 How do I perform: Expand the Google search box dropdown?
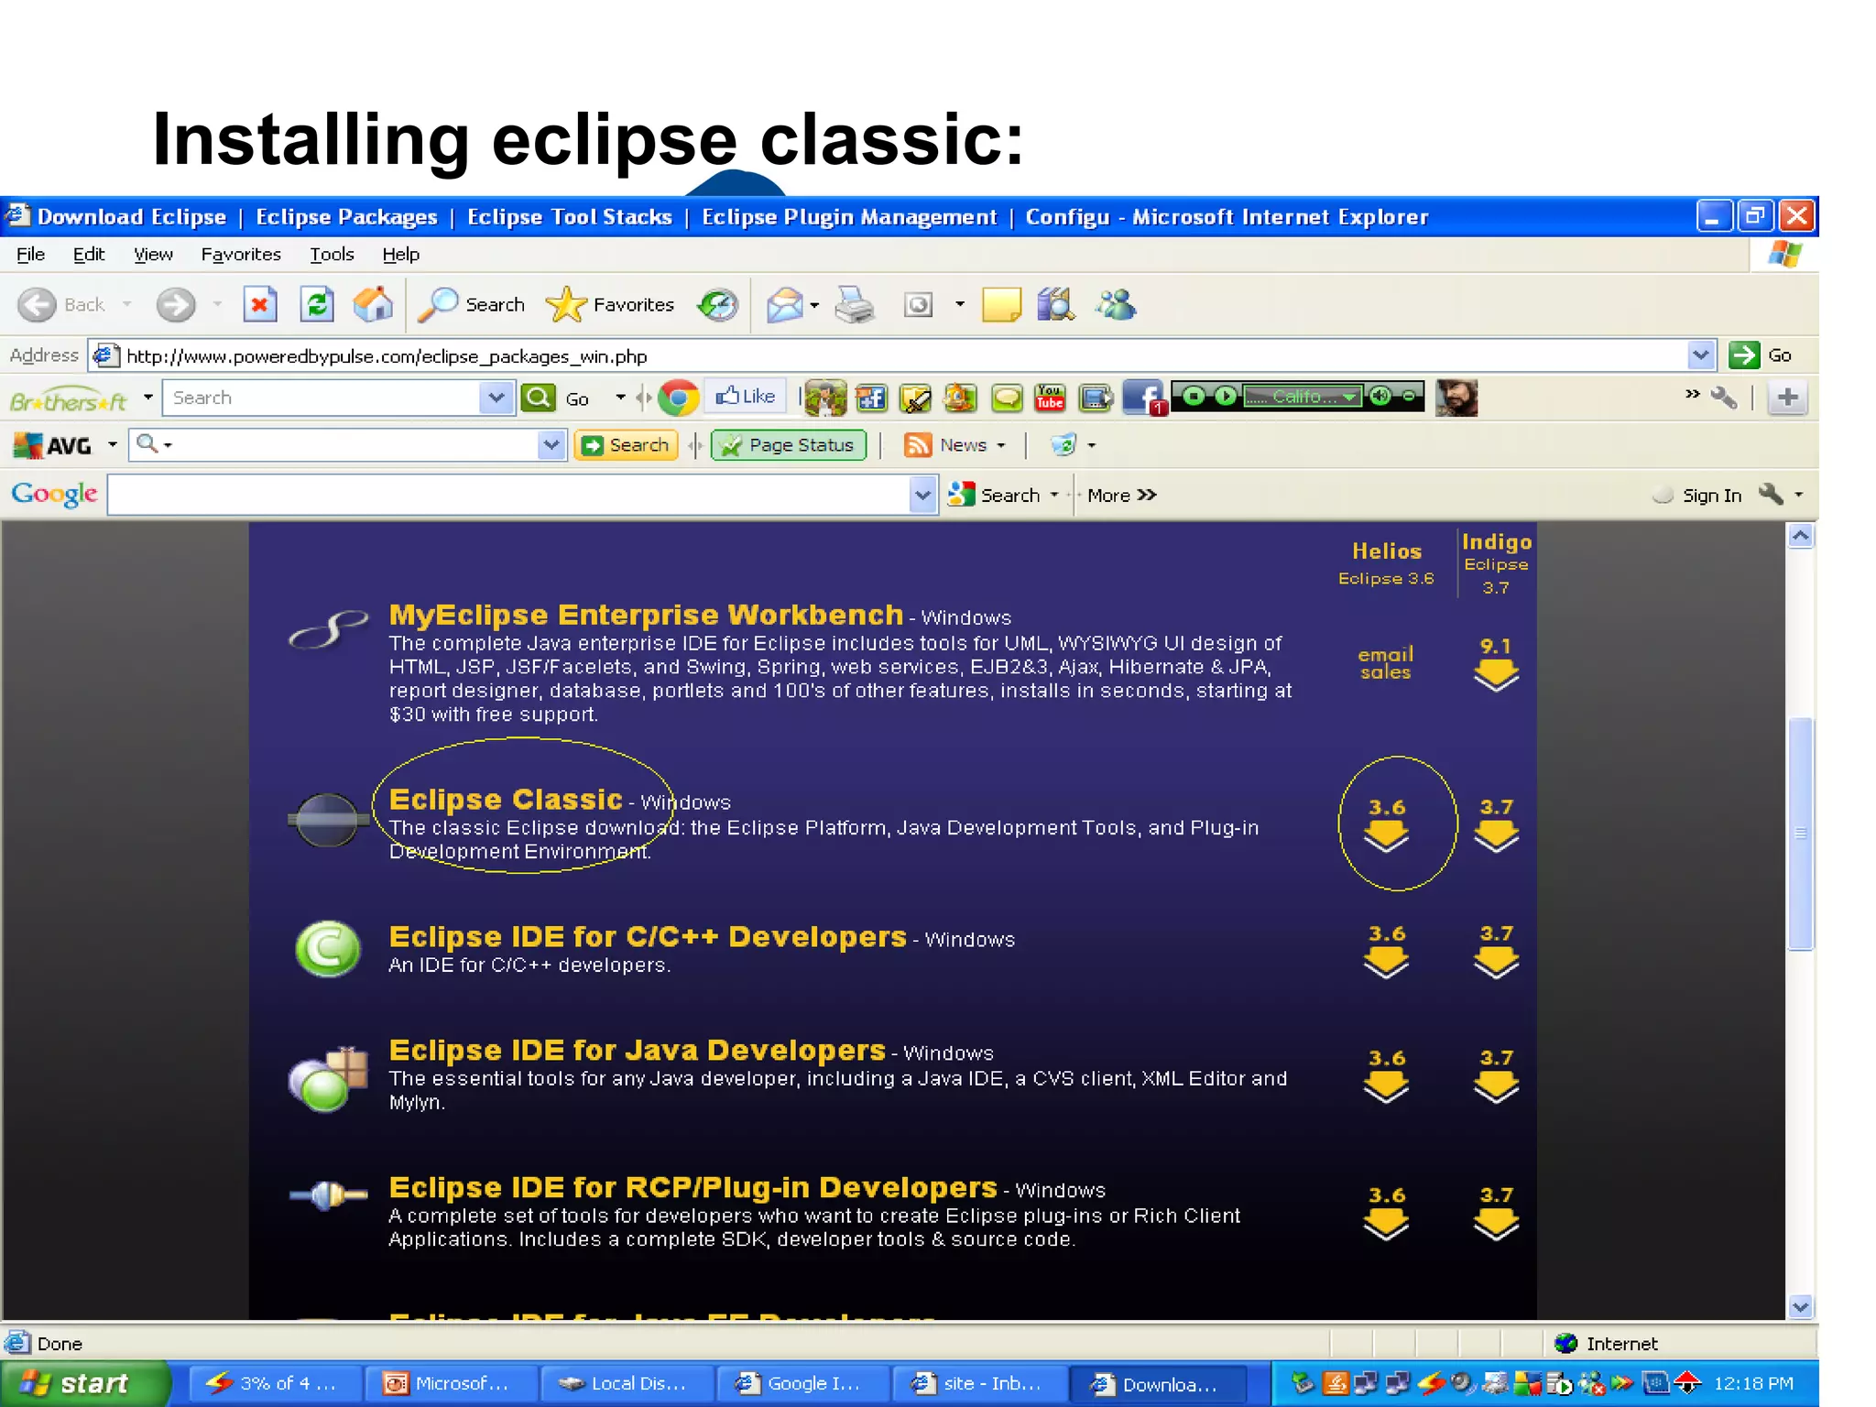coord(923,496)
